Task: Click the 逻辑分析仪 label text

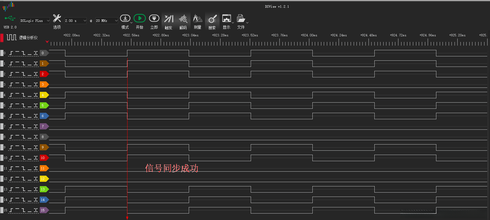Action: [28, 38]
